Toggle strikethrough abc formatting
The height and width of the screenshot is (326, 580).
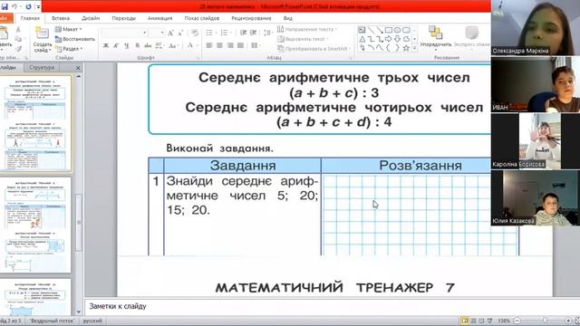pos(148,45)
